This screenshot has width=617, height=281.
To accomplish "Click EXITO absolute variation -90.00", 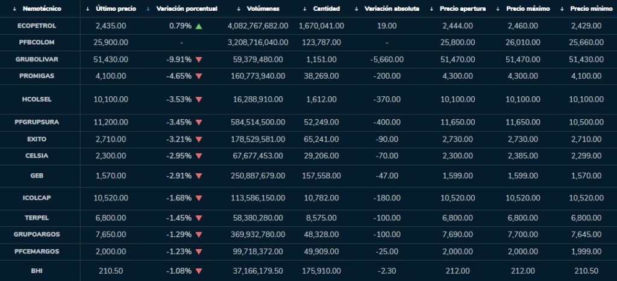I will (x=387, y=140).
